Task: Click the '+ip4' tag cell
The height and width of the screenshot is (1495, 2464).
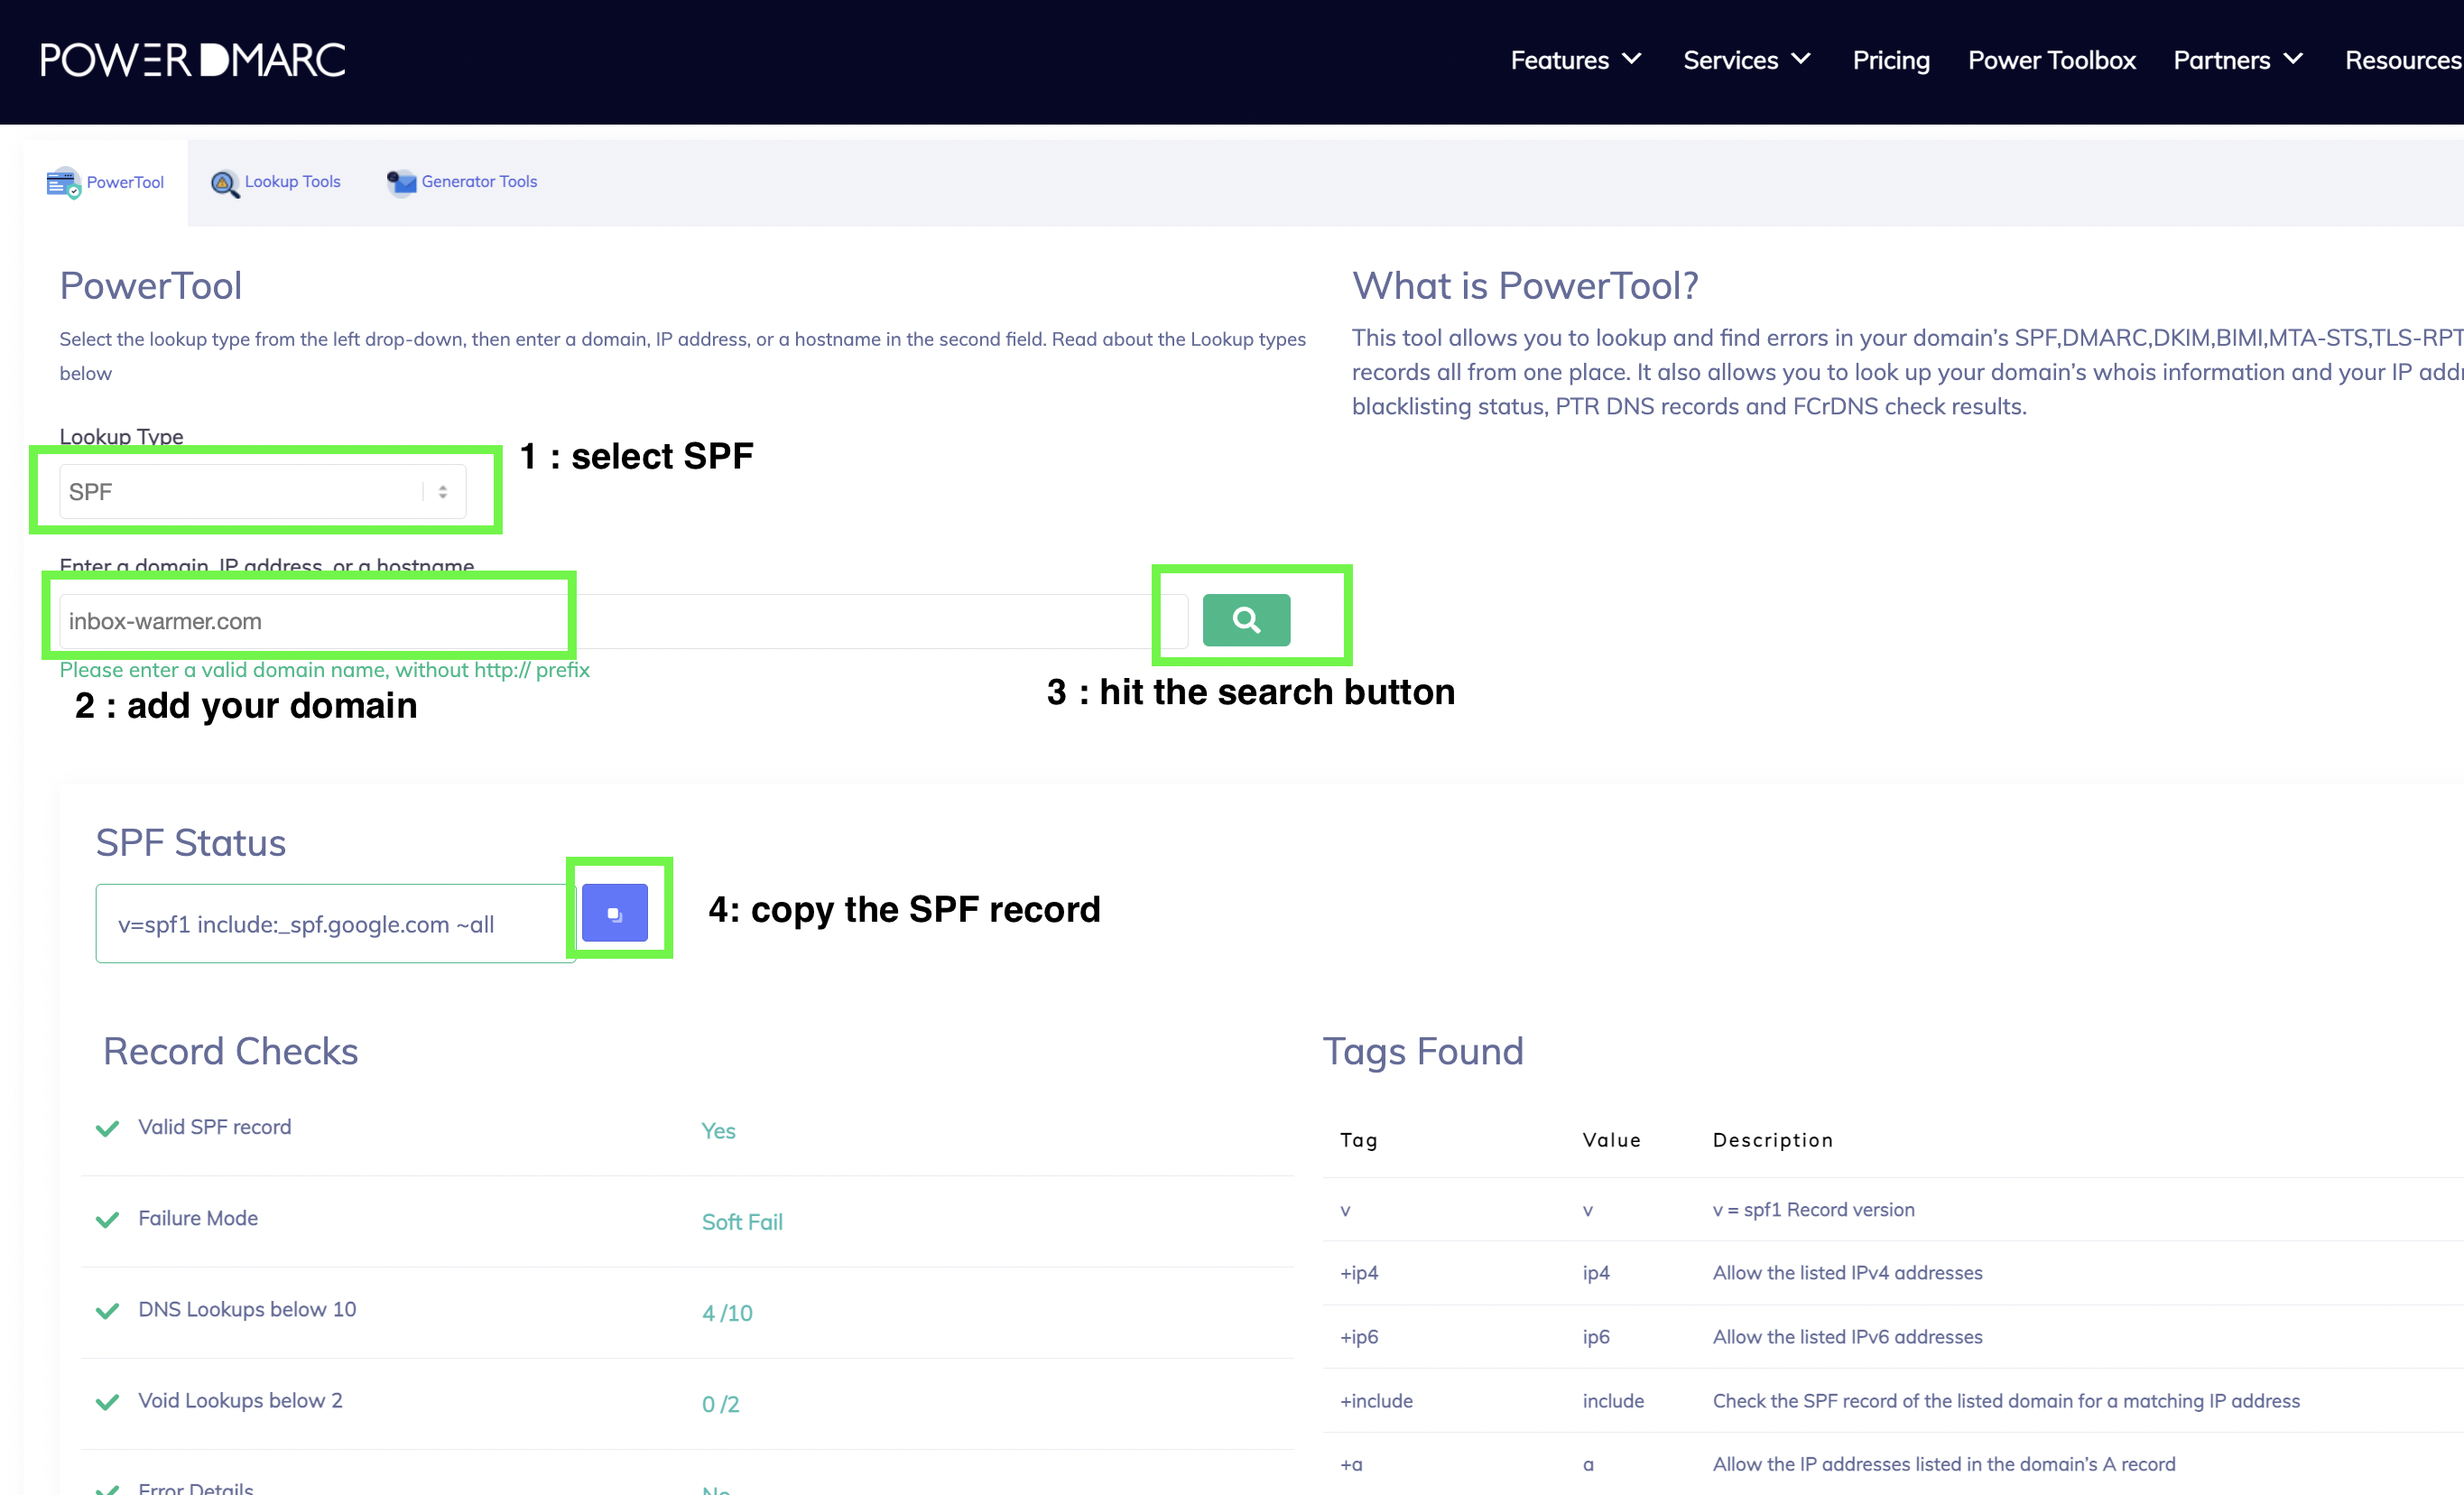Action: click(x=1359, y=1273)
